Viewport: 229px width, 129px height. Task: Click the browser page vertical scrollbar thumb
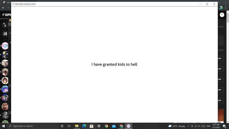coord(228,18)
